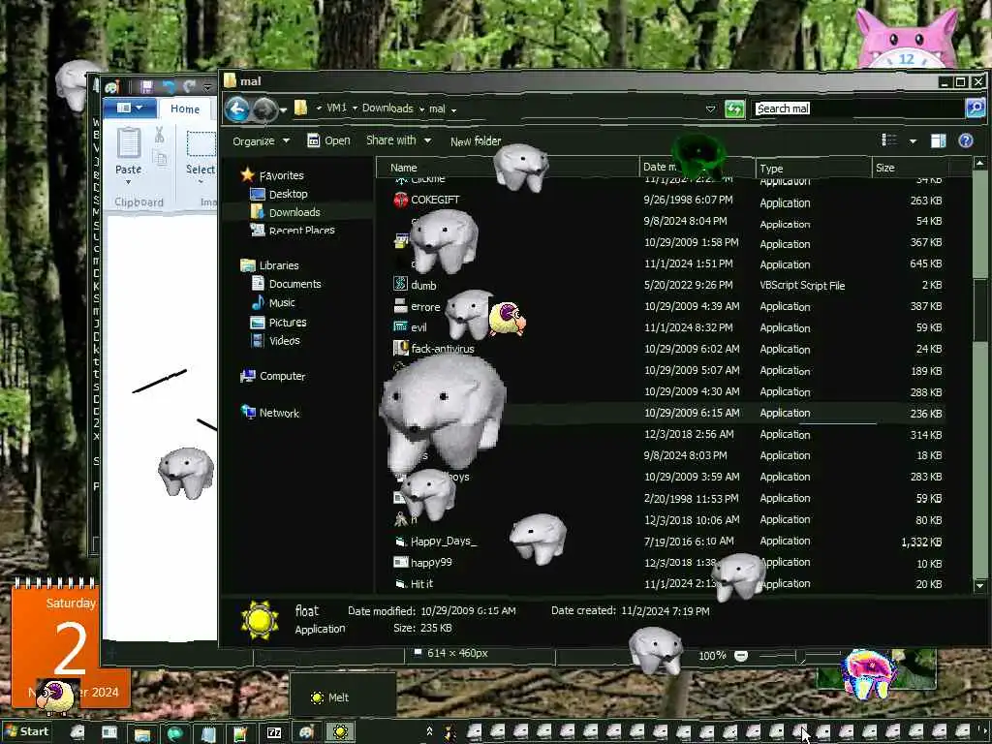Show hidden system tray icons
This screenshot has width=992, height=744.
[x=429, y=731]
